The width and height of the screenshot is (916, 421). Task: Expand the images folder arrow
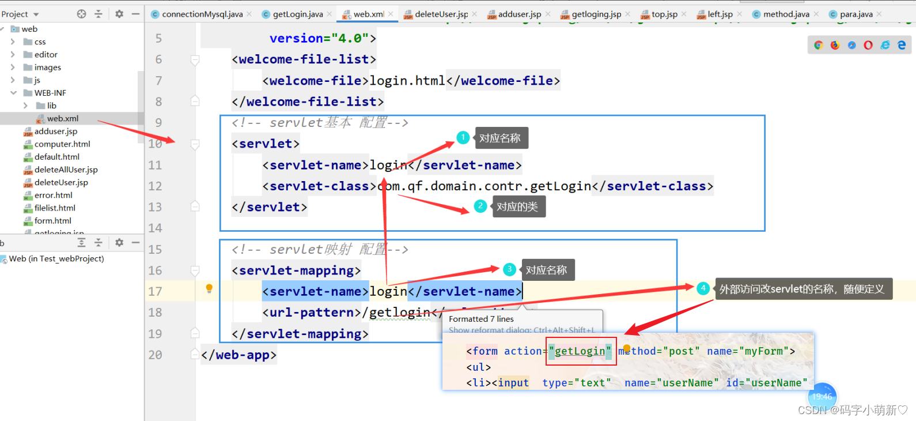(13, 67)
